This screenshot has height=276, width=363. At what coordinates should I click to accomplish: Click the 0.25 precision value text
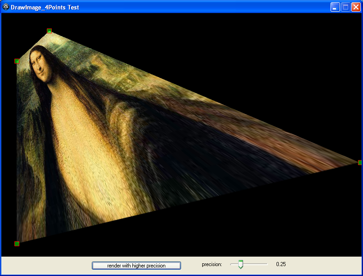click(281, 265)
